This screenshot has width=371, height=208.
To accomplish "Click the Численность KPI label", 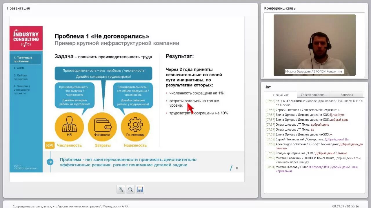I will 69,145.
